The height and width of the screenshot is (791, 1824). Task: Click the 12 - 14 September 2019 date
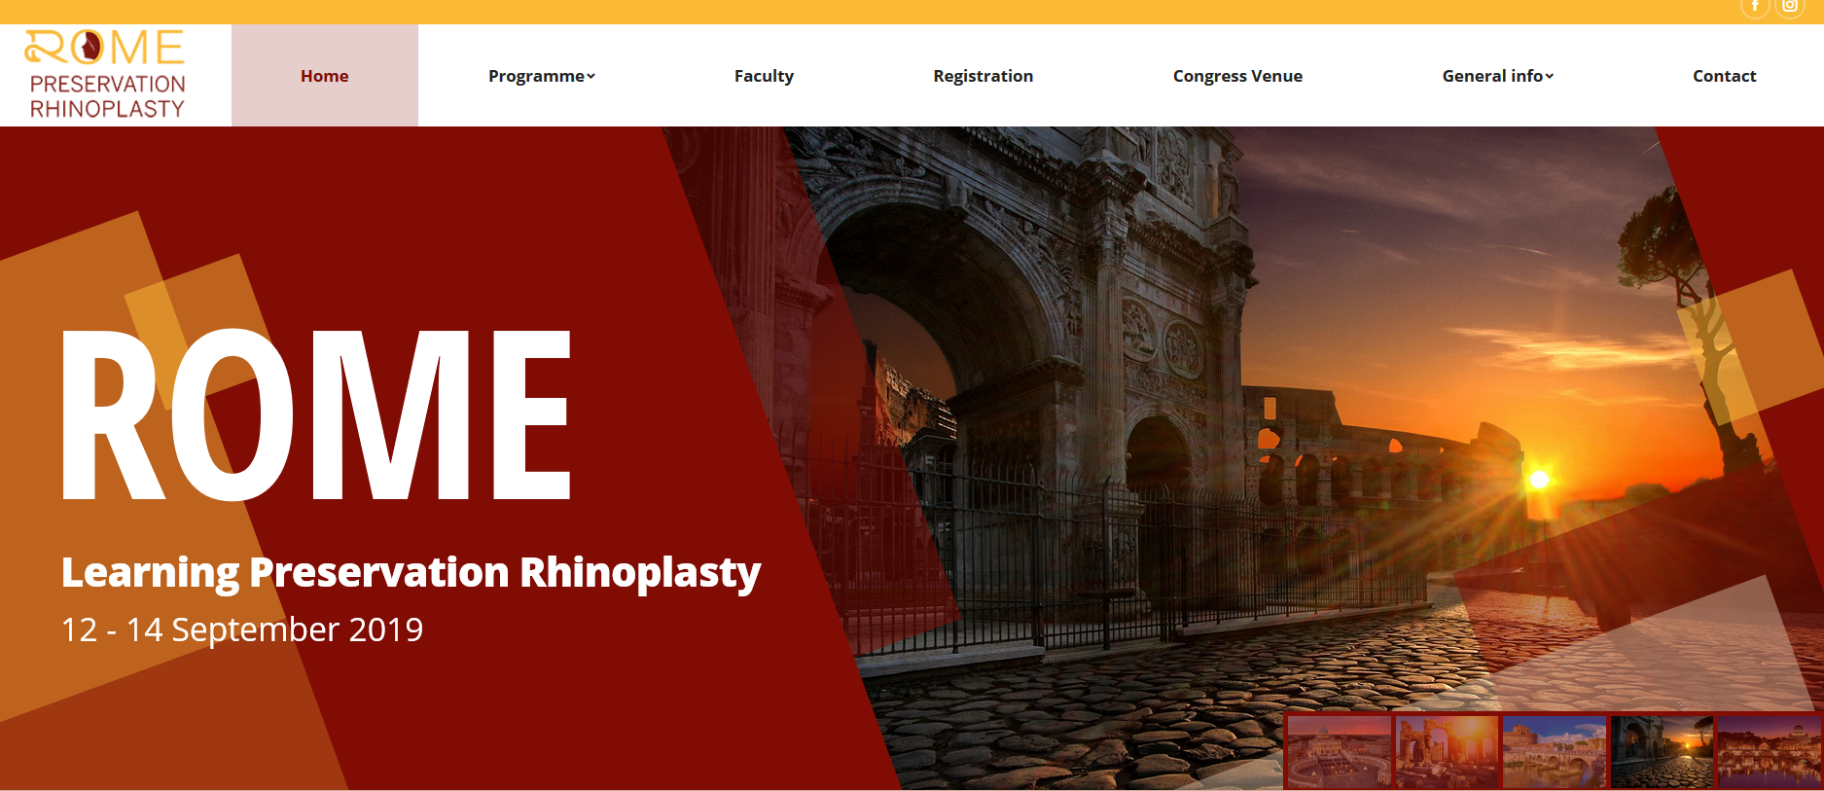click(x=242, y=629)
